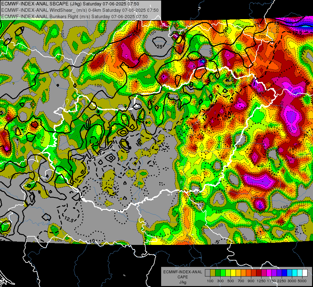Select the dark maroon legend swatch before 1250
The height and width of the screenshot is (287, 313).
tap(259, 273)
